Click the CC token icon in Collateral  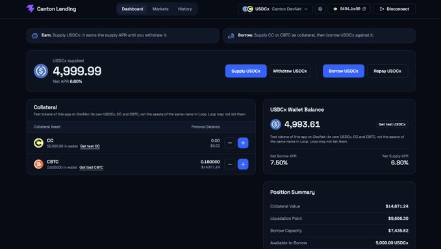tap(38, 143)
